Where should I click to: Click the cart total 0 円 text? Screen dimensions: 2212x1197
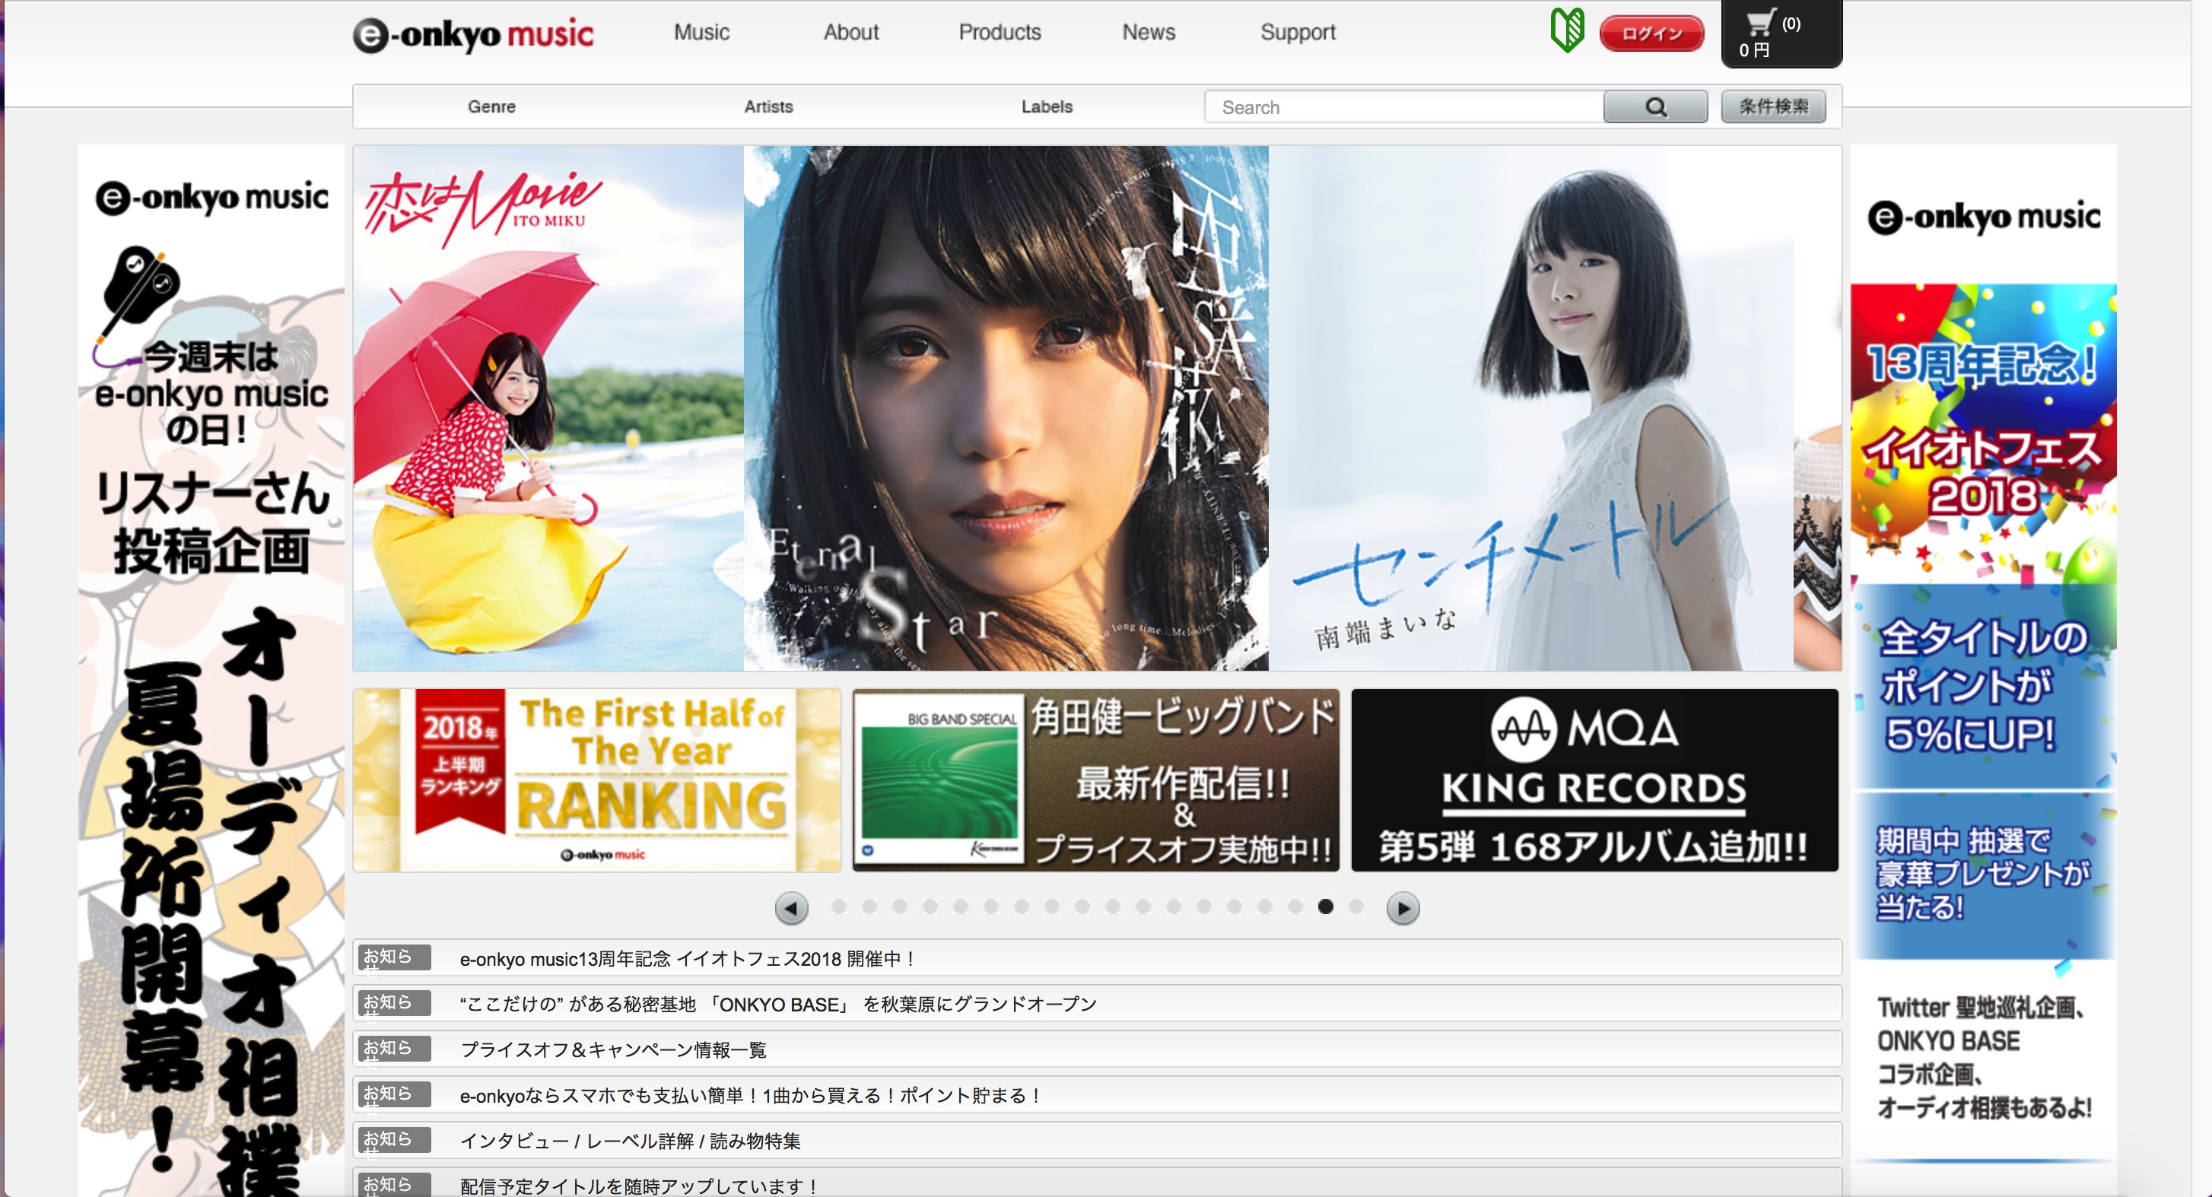point(1754,51)
